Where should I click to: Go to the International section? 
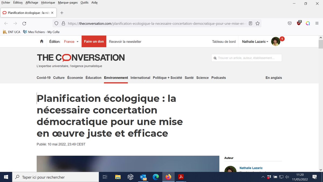pos(140,78)
